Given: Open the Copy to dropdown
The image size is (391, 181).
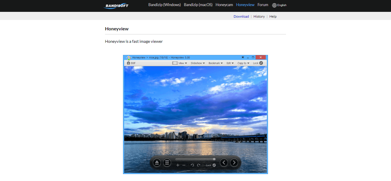Looking at the screenshot, I should tap(243, 63).
